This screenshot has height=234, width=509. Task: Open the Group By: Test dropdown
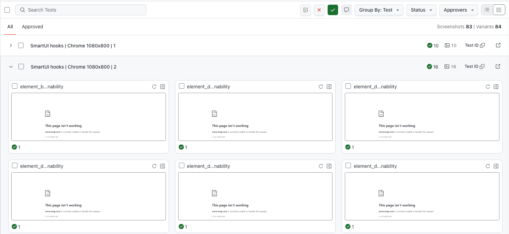tap(379, 10)
